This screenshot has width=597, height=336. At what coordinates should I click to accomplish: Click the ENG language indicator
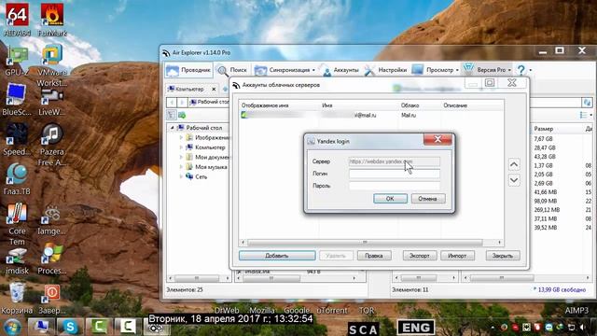click(416, 328)
